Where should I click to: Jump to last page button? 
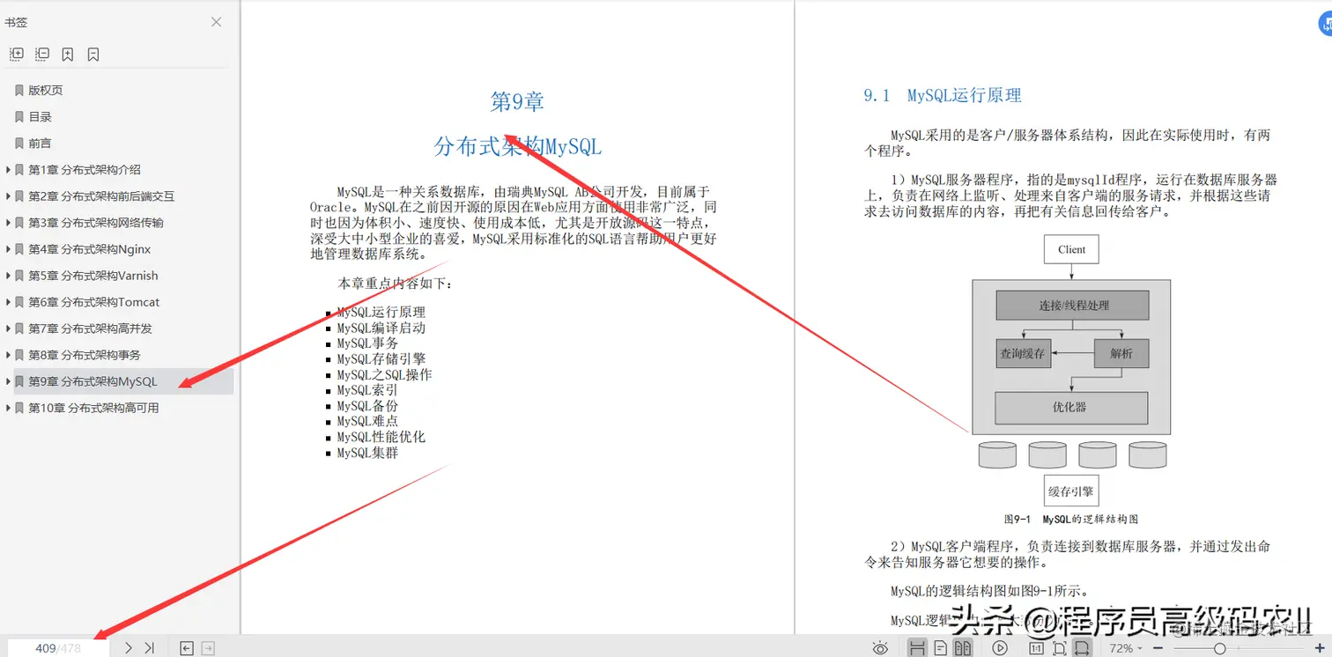(x=150, y=648)
